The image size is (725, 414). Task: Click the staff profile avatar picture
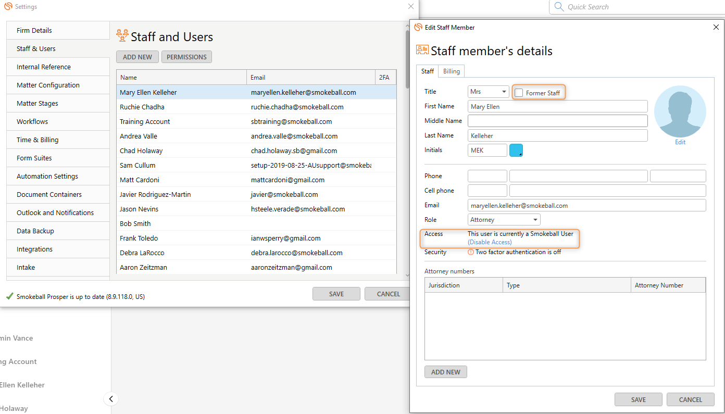pos(680,111)
